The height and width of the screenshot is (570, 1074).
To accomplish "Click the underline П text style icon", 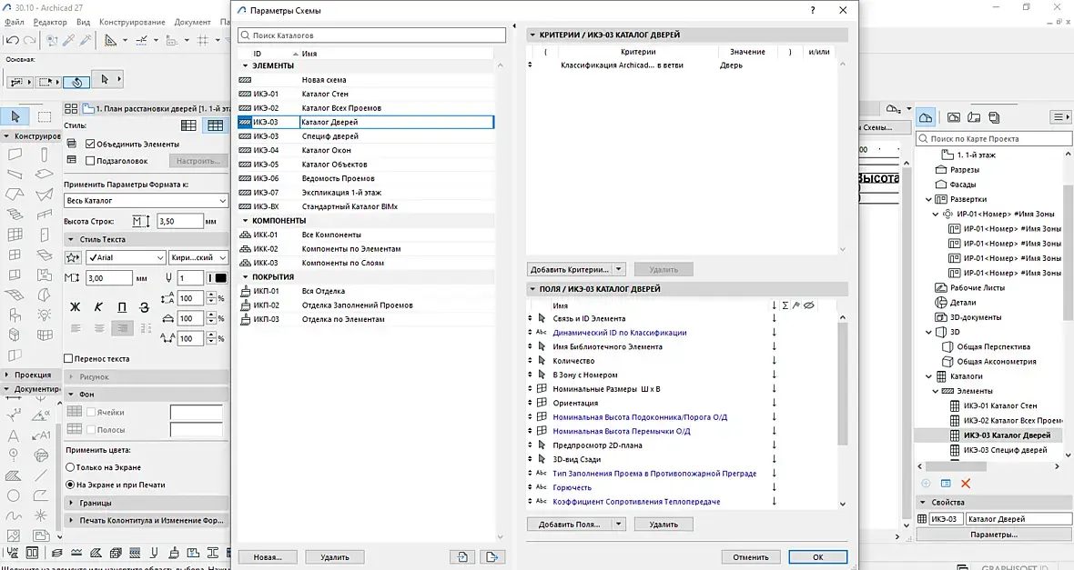I will [121, 308].
